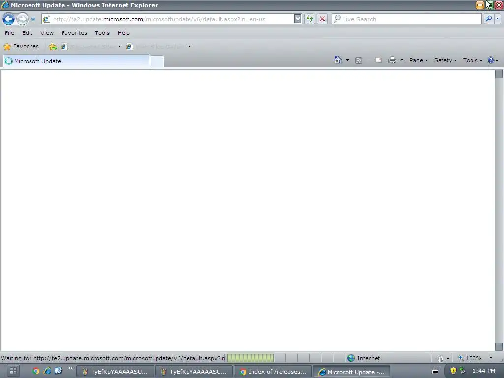
Task: Close the Internet Explorer window
Action: pyautogui.click(x=499, y=5)
